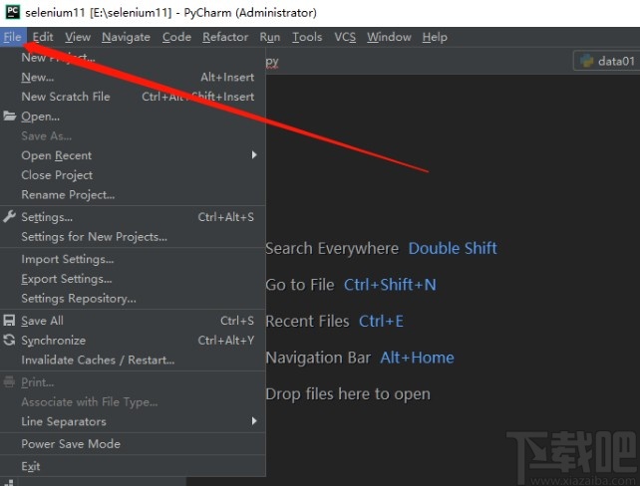This screenshot has height=486, width=640.
Task: Choose New... with Alt+Insert shortcut
Action: coord(133,77)
